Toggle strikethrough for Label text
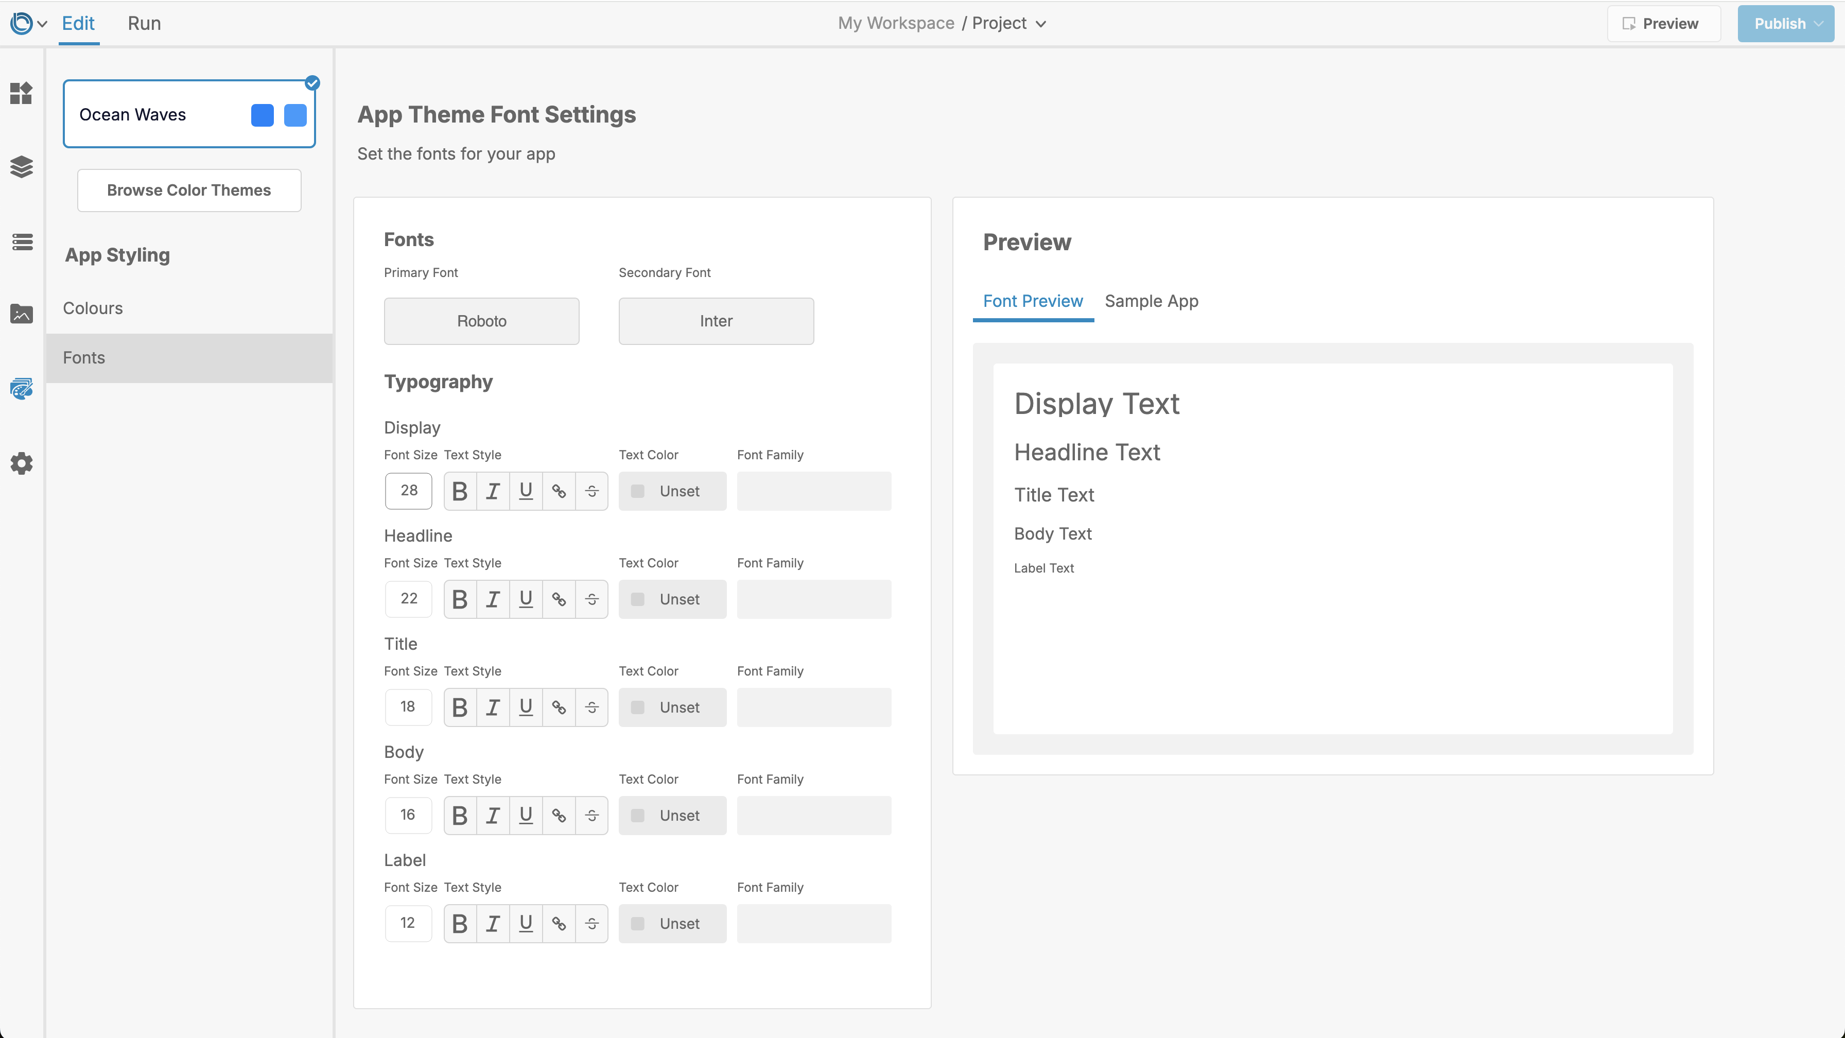 tap(591, 924)
